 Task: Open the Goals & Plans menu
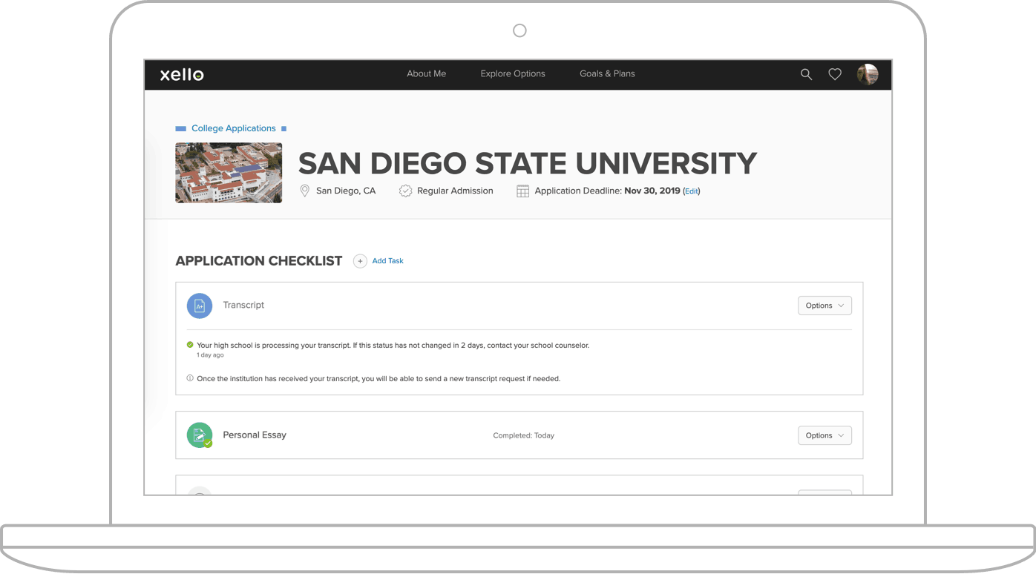(x=607, y=73)
